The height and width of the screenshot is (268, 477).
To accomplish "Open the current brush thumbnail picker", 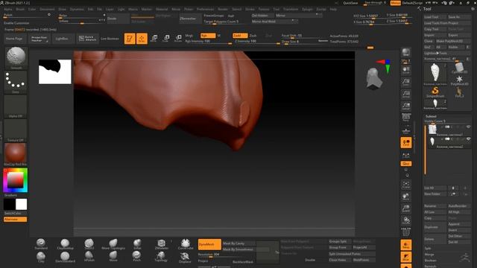I will [x=16, y=58].
